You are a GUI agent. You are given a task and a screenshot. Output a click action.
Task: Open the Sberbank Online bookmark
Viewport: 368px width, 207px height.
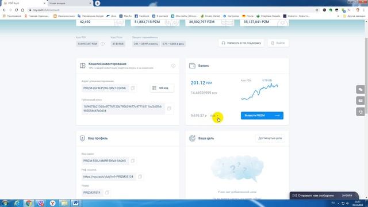pos(268,16)
